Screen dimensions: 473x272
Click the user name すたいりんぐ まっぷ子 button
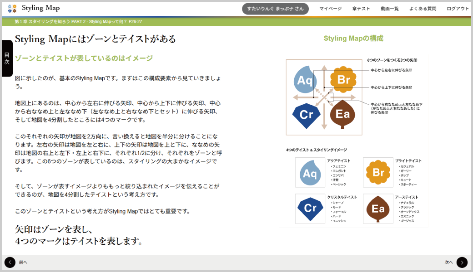tap(275, 9)
